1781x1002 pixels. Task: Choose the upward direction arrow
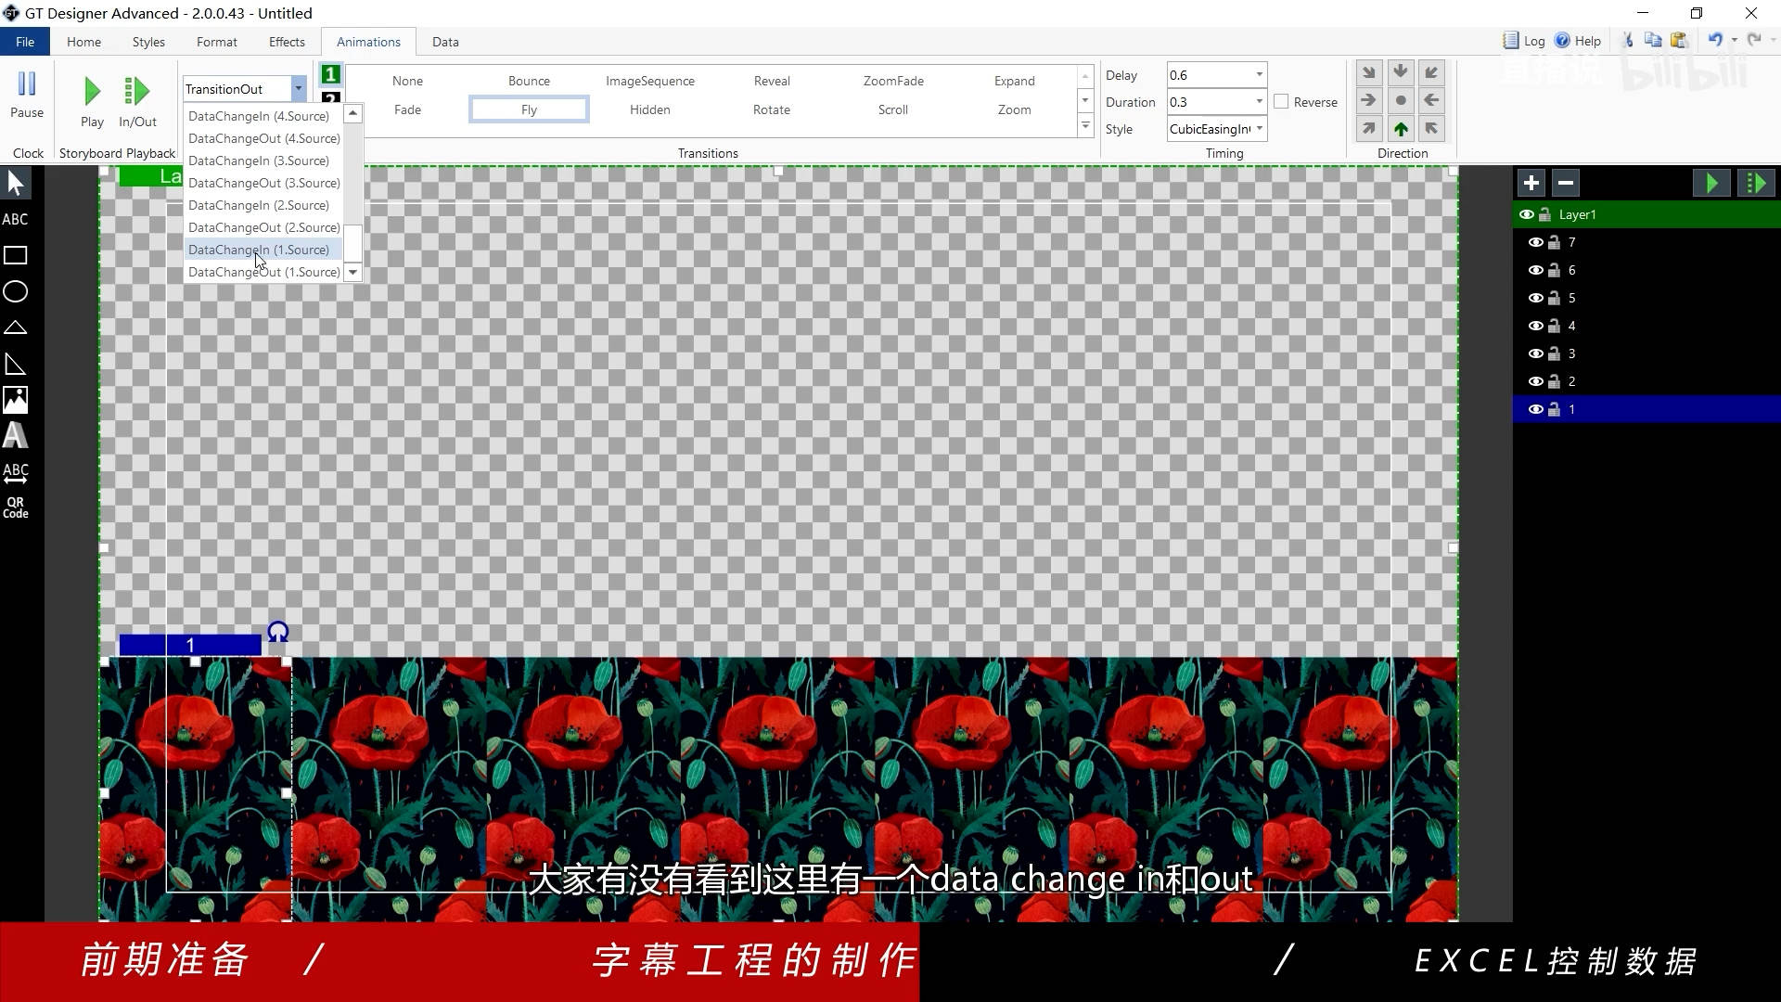coord(1401,129)
